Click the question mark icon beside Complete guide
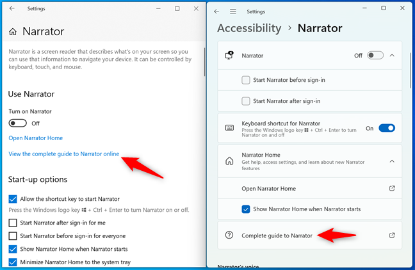This screenshot has width=415, height=270. (x=229, y=235)
